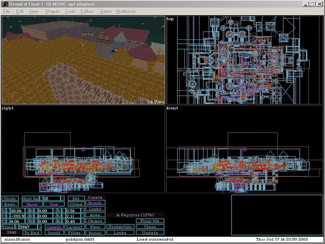Image resolution: width=325 pixels, height=244 pixels.
Task: Decrease the height H 0.40 value
Action: tap(63, 221)
